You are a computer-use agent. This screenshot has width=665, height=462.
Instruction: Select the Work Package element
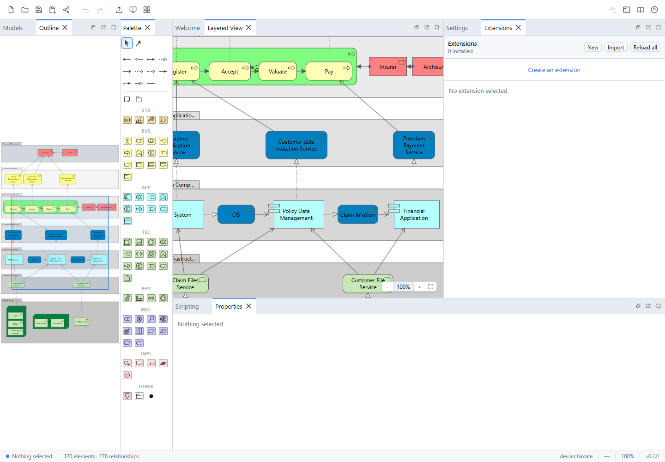click(127, 363)
